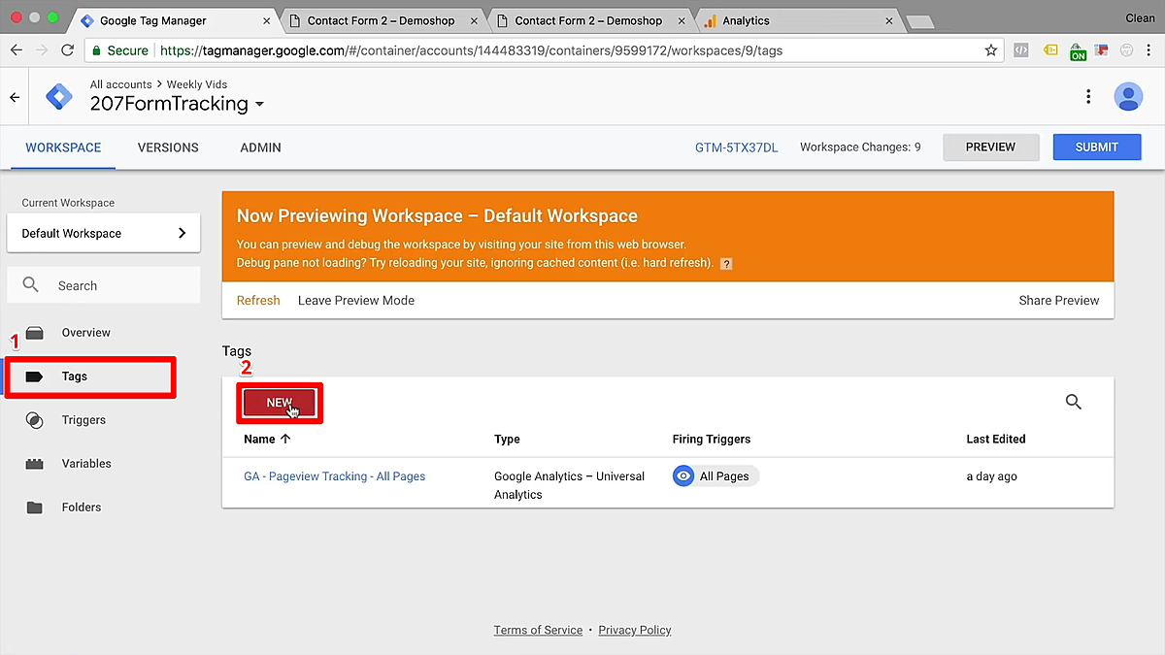This screenshot has height=655, width=1165.
Task: Click the eye icon of All Pages trigger
Action: (x=683, y=476)
